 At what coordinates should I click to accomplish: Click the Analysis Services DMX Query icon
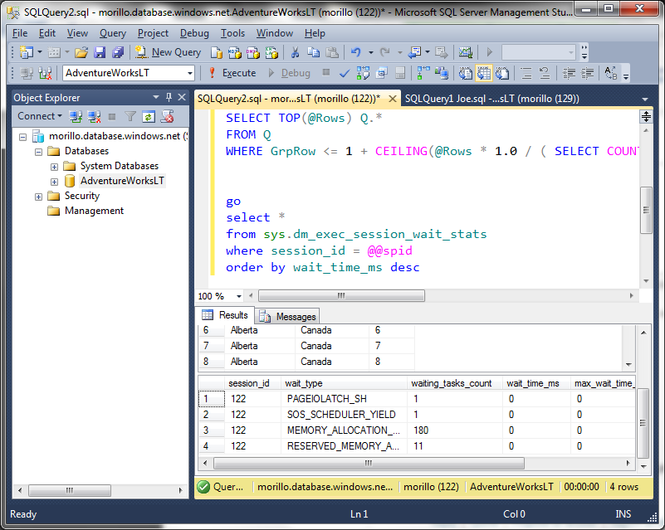click(252, 52)
